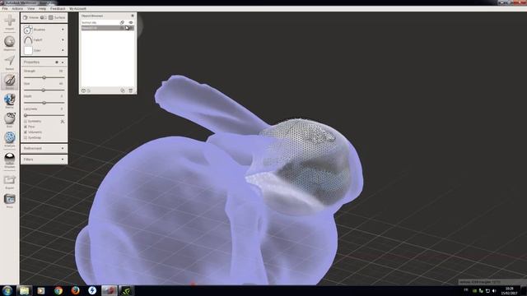
Task: Click the Size slider handle
Action: [44, 90]
